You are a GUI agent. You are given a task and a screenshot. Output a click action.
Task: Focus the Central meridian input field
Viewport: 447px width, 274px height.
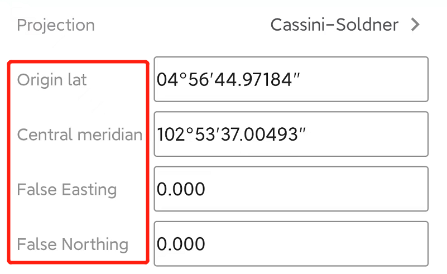click(x=291, y=134)
